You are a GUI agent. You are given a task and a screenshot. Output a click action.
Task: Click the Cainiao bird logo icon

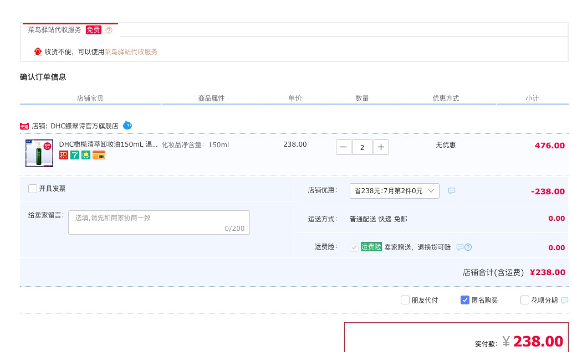[38, 51]
